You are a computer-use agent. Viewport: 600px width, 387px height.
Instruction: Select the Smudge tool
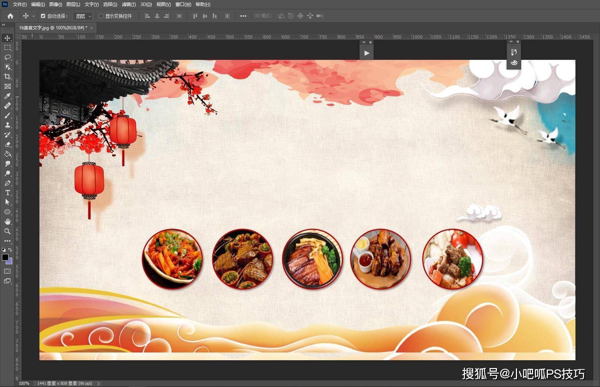[x=7, y=164]
